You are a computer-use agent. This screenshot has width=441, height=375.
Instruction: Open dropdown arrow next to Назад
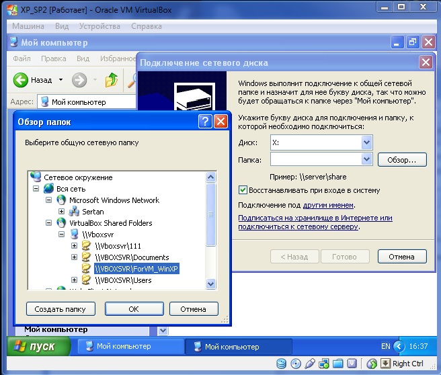[61, 80]
